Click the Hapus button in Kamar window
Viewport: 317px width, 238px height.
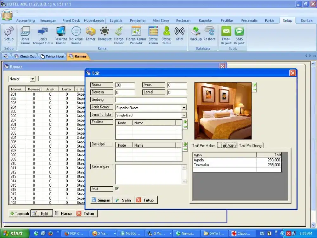coord(64,214)
